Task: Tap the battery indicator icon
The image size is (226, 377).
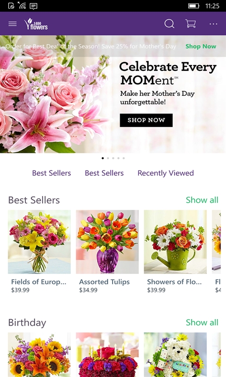Action: pyautogui.click(x=193, y=6)
